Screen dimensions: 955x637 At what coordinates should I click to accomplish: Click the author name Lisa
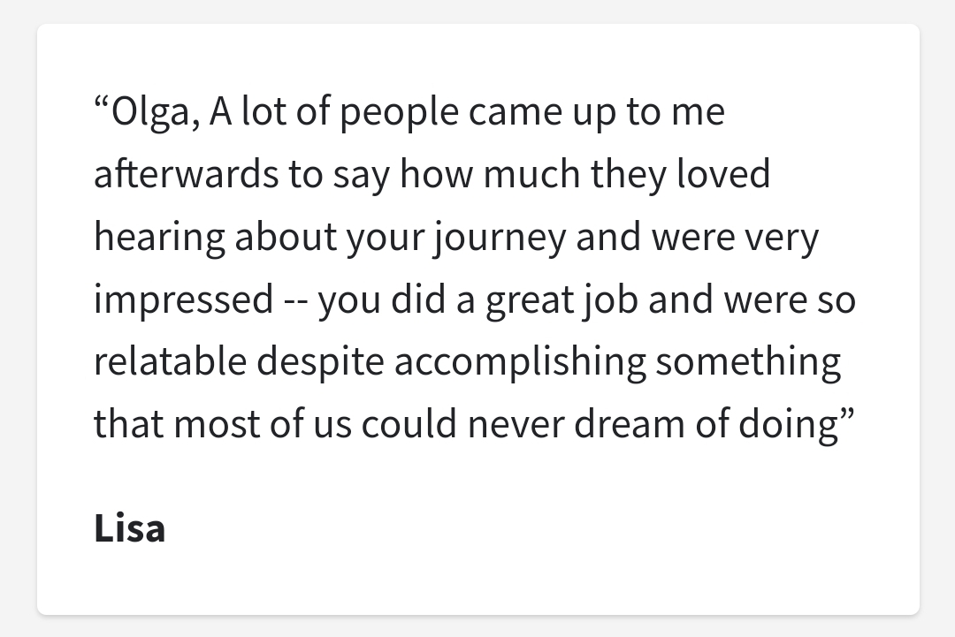coord(129,528)
